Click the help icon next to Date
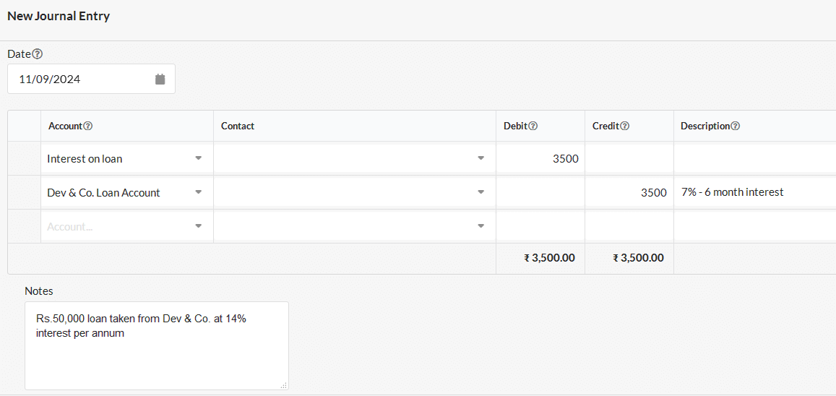The image size is (836, 396). (x=38, y=53)
